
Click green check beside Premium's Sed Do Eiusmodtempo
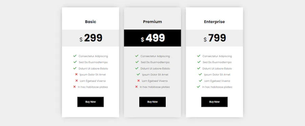click(137, 62)
